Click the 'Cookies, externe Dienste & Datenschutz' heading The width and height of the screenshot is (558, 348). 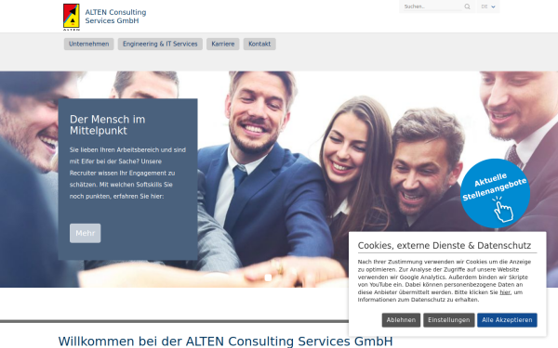[x=445, y=245]
